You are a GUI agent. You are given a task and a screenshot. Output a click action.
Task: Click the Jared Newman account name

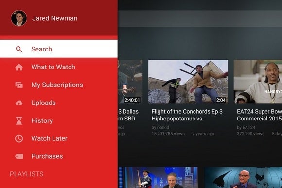(55, 18)
